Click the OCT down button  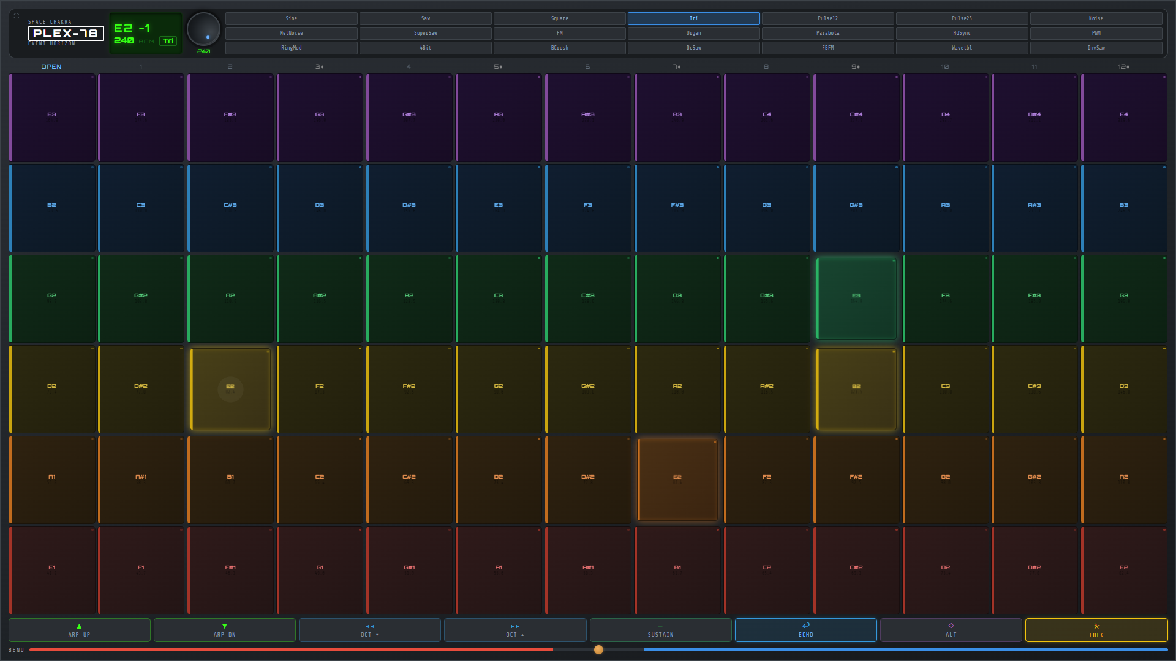(x=369, y=630)
